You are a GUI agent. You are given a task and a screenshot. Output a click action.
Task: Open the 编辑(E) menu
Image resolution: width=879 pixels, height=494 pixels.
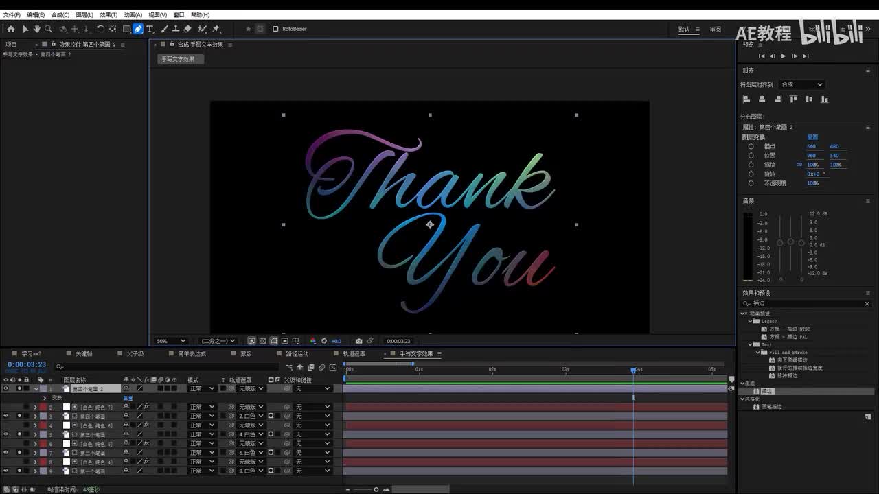[x=36, y=14]
